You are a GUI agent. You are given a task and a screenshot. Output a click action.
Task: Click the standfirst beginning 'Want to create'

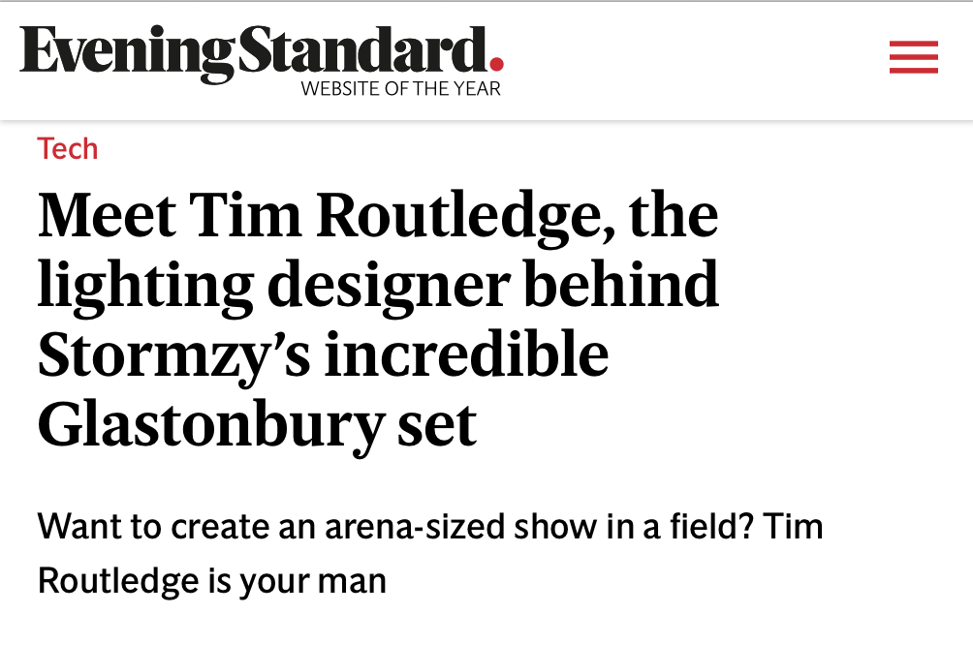(x=430, y=527)
